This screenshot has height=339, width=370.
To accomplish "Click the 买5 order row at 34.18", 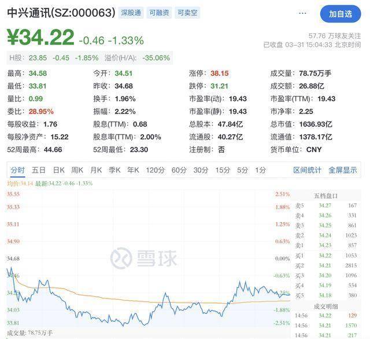I will coord(325,295).
